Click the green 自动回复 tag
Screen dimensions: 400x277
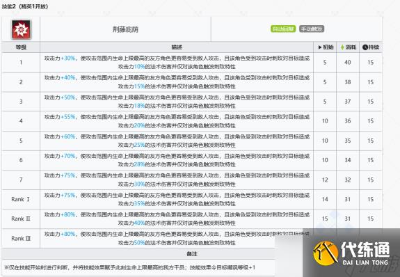[x=283, y=29]
